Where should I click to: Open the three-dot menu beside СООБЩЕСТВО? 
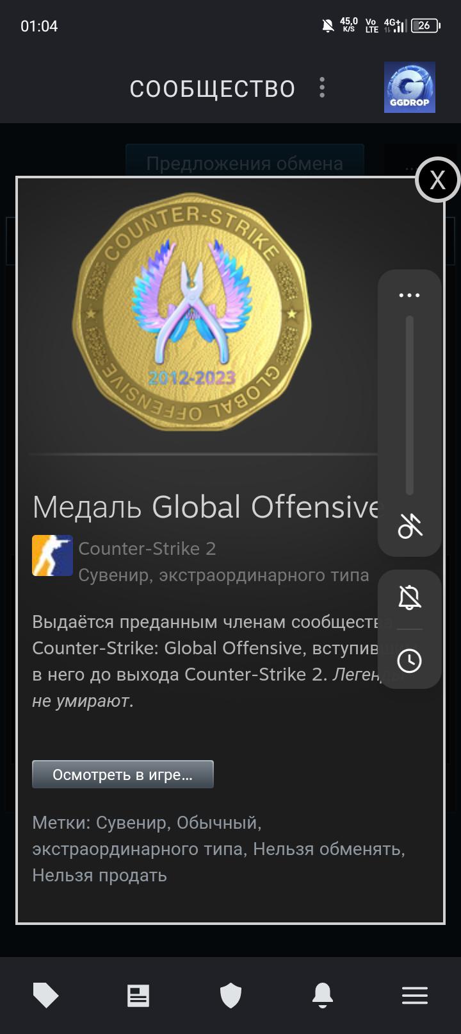(322, 88)
